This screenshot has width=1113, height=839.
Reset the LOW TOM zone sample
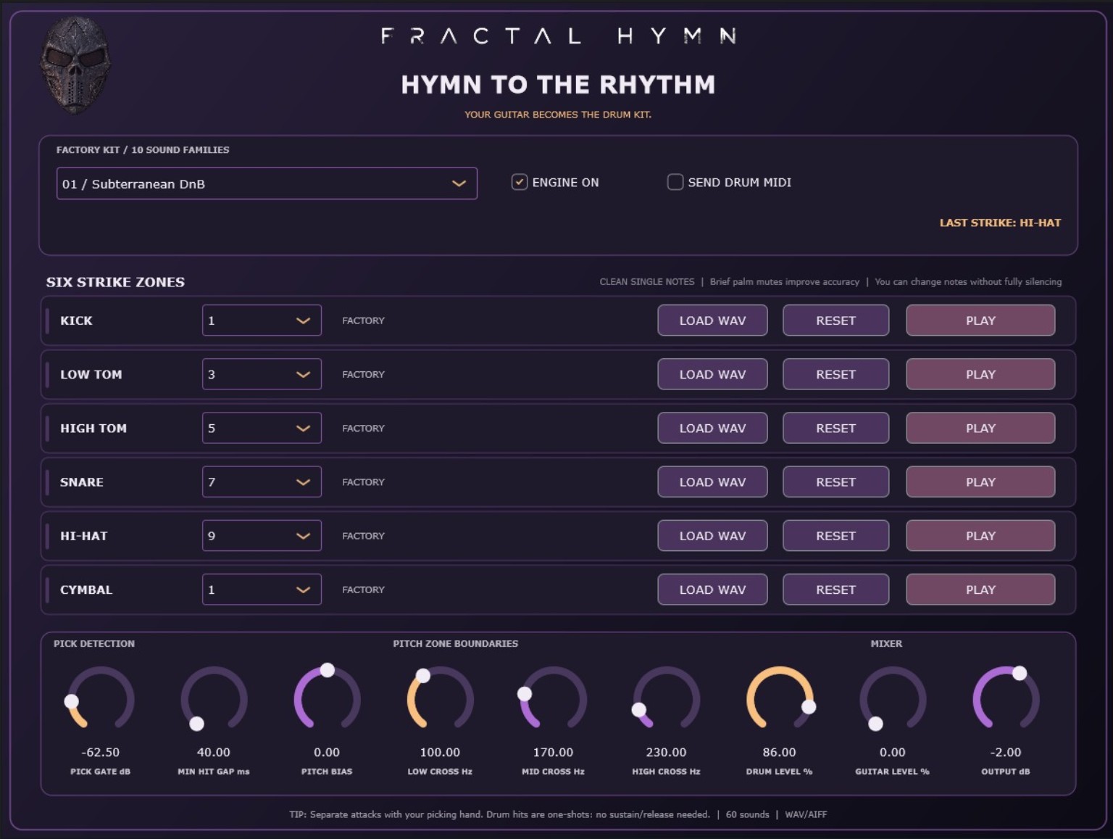click(835, 374)
